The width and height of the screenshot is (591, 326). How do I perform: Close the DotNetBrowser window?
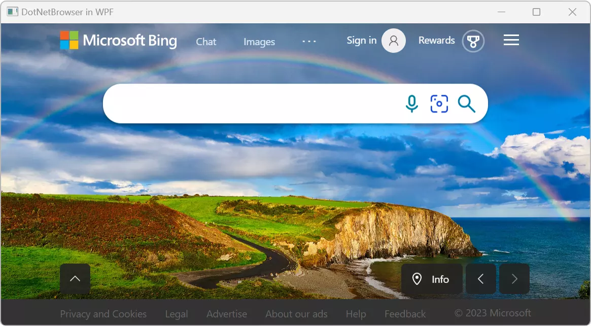572,12
